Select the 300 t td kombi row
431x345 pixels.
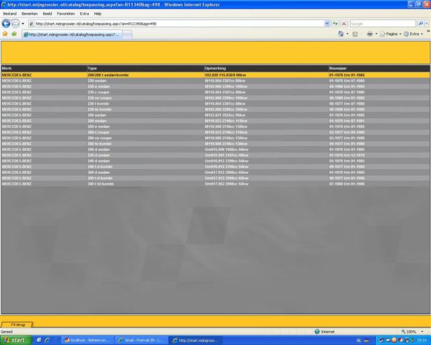[215, 184]
